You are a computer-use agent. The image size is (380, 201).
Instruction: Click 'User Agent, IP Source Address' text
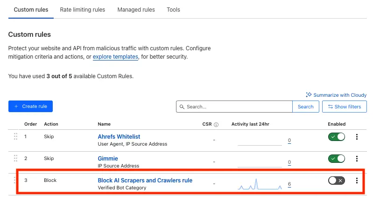[x=133, y=144]
